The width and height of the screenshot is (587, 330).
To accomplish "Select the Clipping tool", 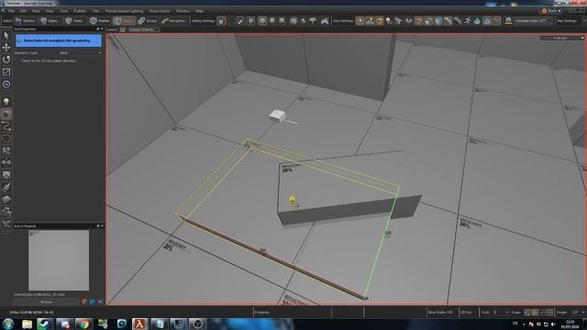I will tap(6, 150).
